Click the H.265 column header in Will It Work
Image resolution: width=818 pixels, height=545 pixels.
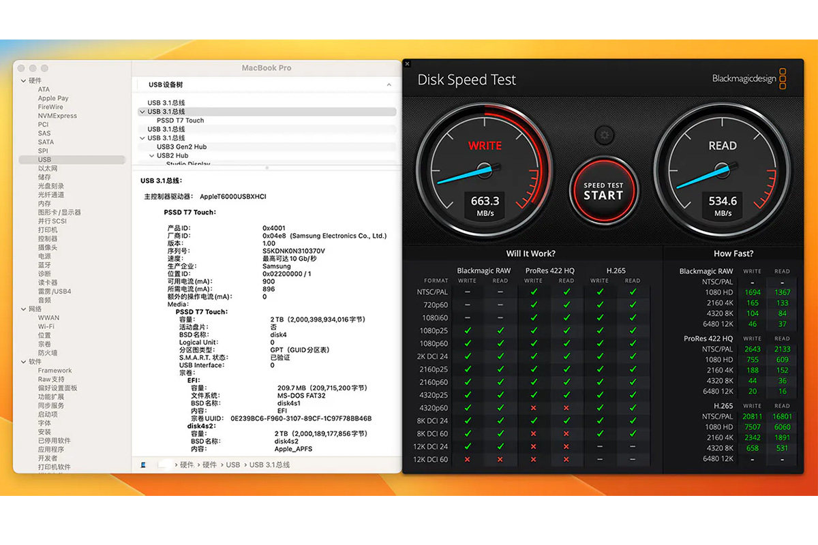click(616, 270)
